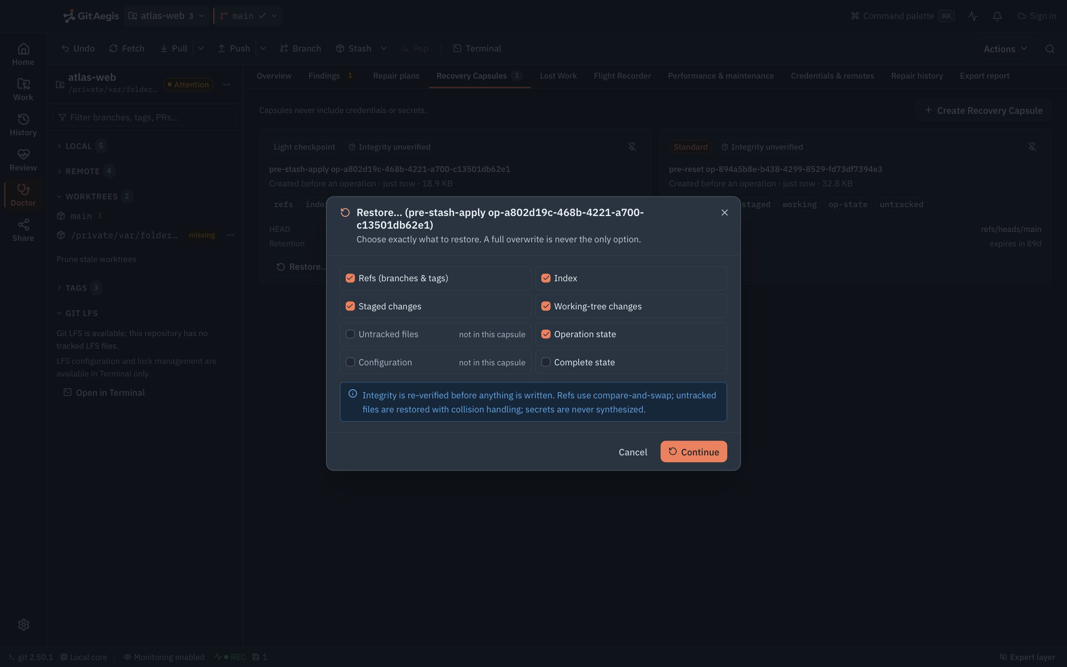Click Open in Terminal link
This screenshot has width=1067, height=667.
click(104, 393)
